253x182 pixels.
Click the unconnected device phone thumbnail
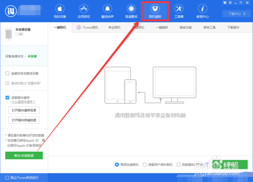pyautogui.click(x=9, y=34)
